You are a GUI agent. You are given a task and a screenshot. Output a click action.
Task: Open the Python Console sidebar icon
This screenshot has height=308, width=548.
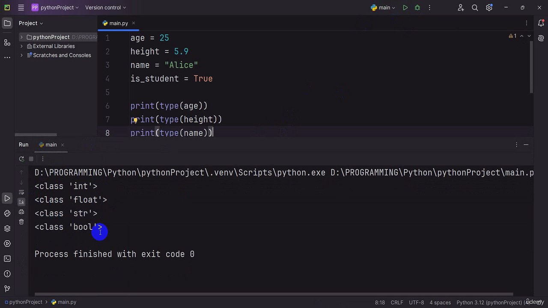point(7,213)
